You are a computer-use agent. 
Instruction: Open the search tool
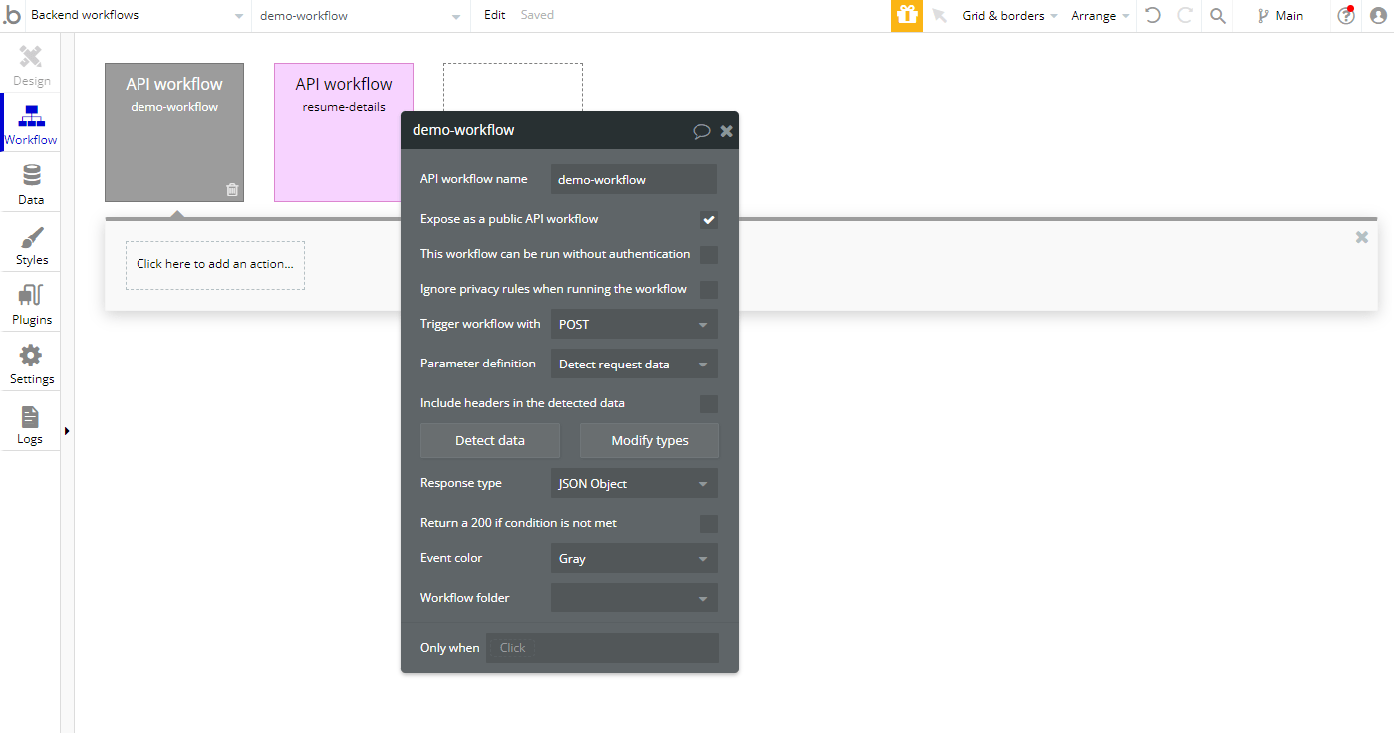(x=1217, y=15)
